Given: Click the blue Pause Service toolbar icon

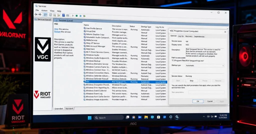Looking at the screenshot, I should pyautogui.click(x=80, y=16).
